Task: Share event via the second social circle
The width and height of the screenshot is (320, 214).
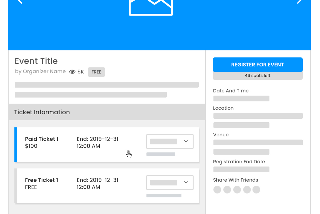Action: point(227,190)
